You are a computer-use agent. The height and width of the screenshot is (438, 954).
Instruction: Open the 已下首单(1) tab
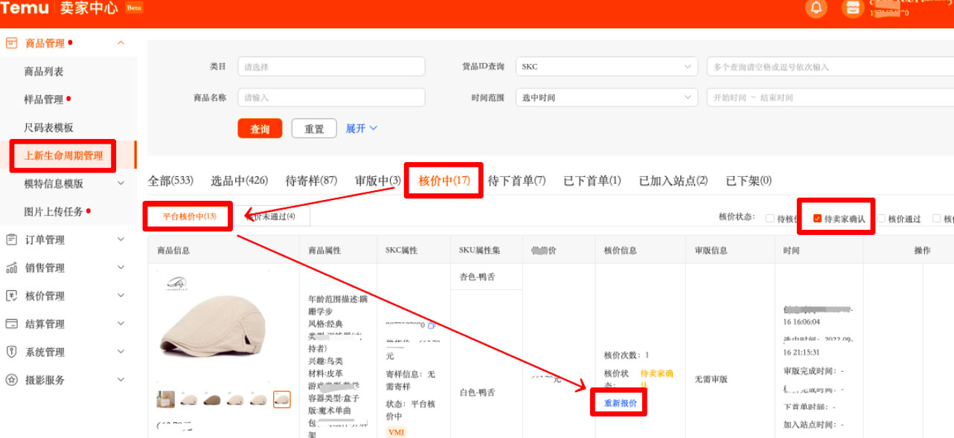[x=592, y=181]
